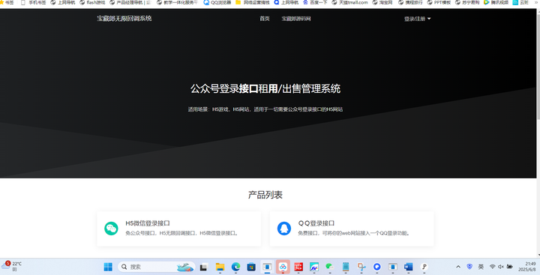
Task: Switch input method via 英 indicator
Action: [481, 267]
